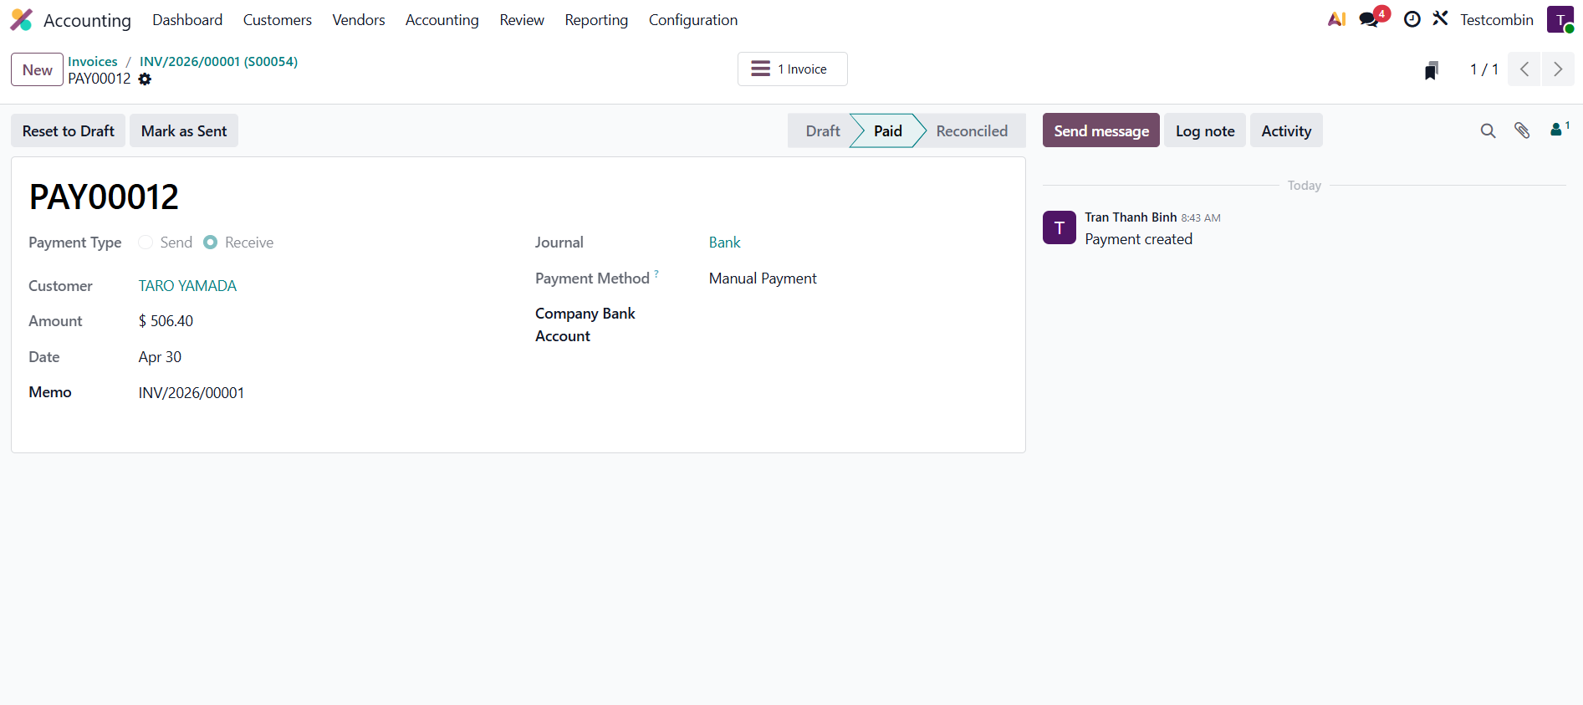
Task: Open the Customers menu
Action: (x=277, y=20)
